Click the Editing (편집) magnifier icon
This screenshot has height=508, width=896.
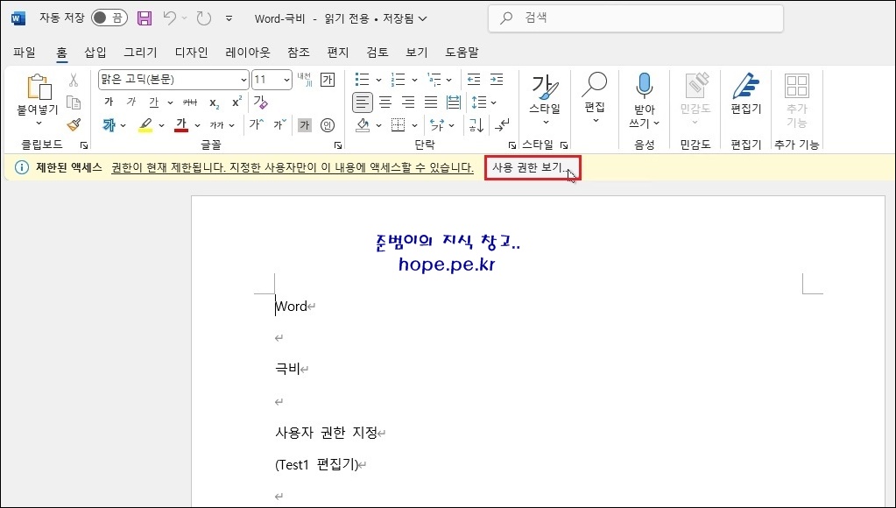pos(595,85)
